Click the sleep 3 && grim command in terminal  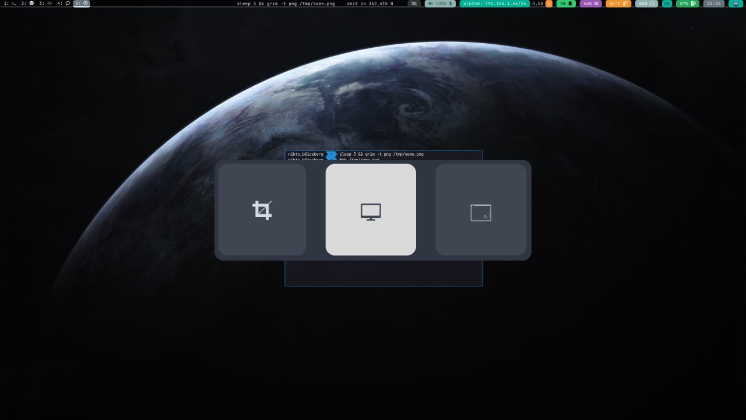click(x=381, y=155)
